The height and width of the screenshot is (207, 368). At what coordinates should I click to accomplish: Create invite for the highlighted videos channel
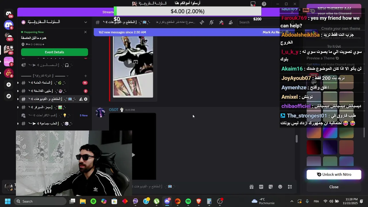point(81,99)
